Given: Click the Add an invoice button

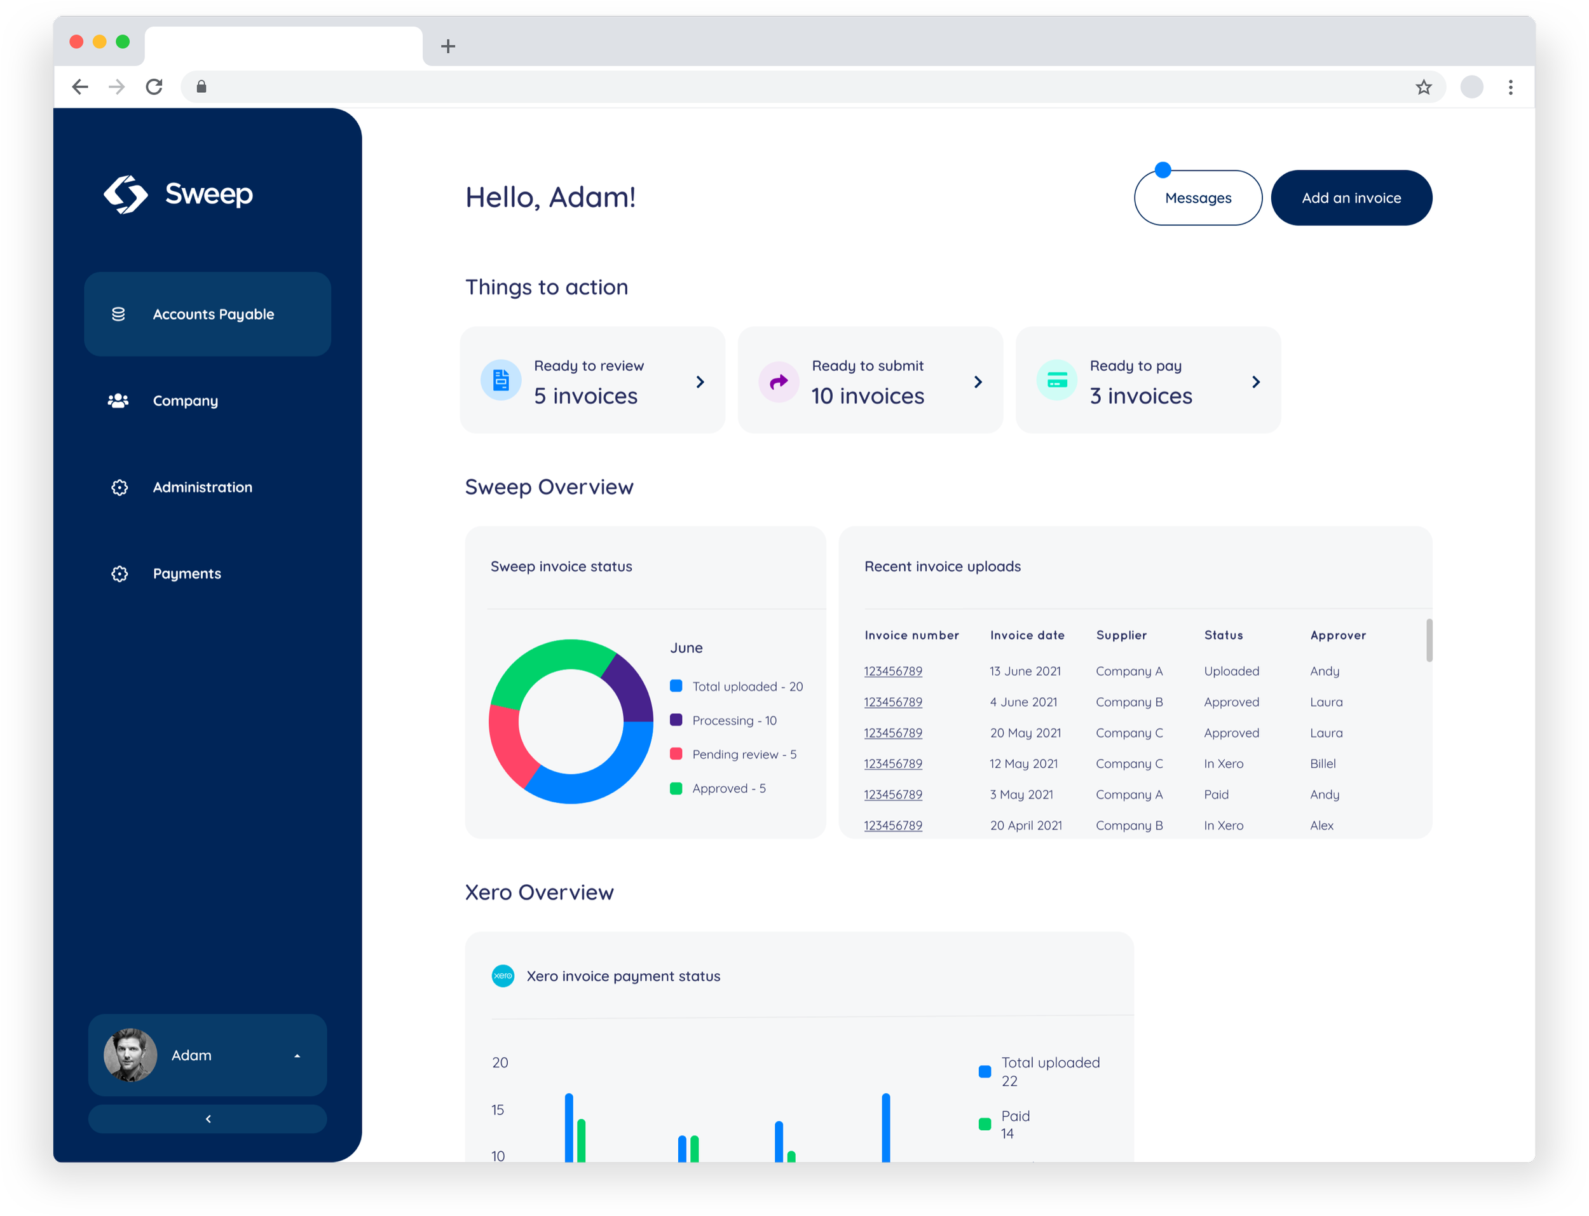Looking at the screenshot, I should (x=1351, y=198).
